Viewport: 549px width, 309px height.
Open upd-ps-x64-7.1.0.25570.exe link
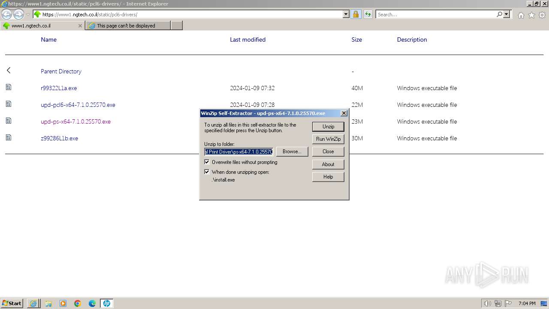coord(75,121)
